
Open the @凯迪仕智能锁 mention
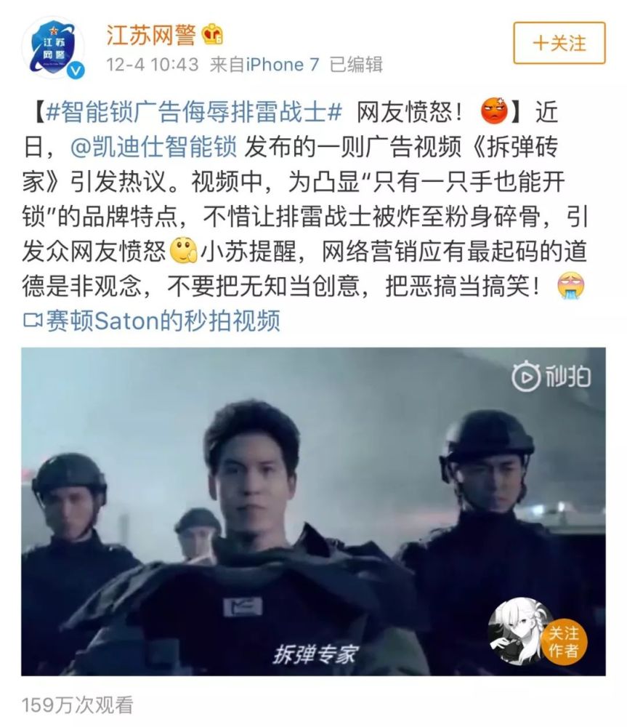click(154, 147)
